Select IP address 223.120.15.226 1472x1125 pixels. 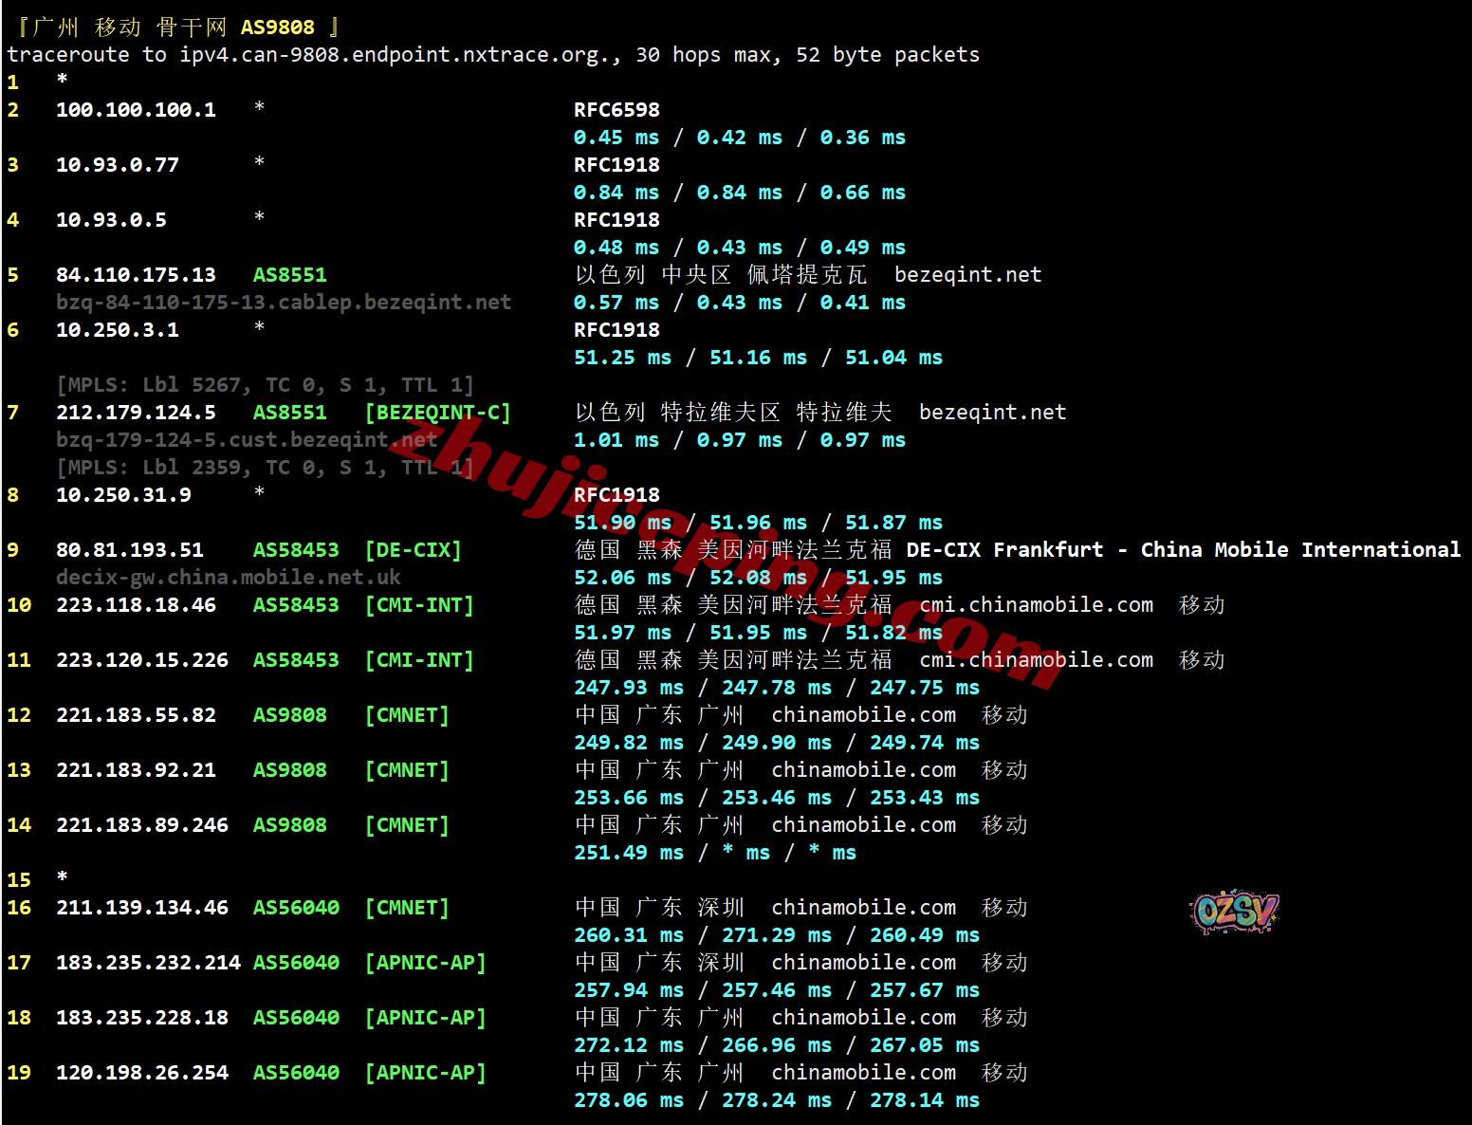pyautogui.click(x=141, y=660)
